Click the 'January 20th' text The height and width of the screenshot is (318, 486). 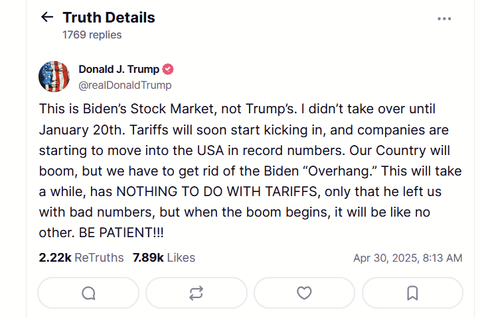(82, 130)
